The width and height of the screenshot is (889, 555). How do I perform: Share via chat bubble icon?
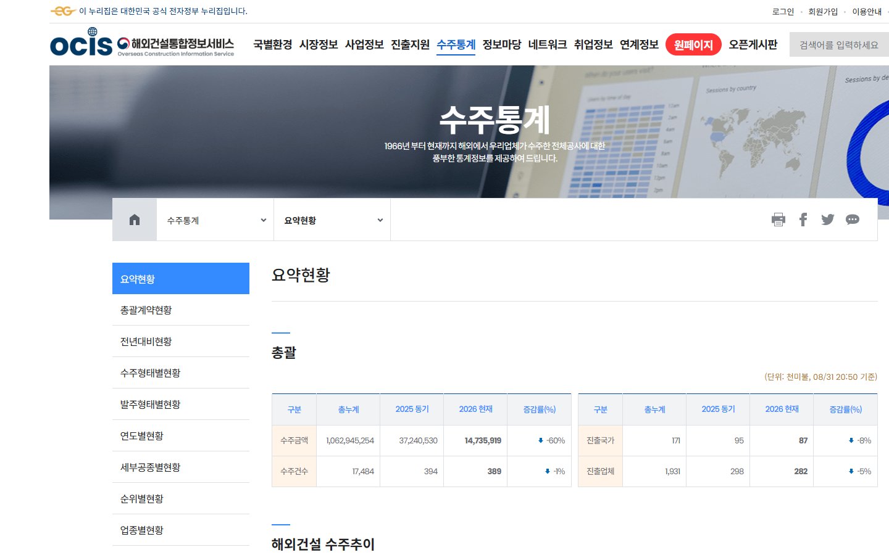click(x=853, y=220)
